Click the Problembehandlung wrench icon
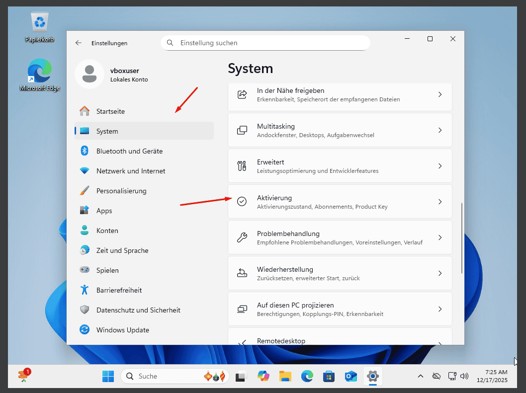Viewport: 526px width, 393px height. (242, 237)
